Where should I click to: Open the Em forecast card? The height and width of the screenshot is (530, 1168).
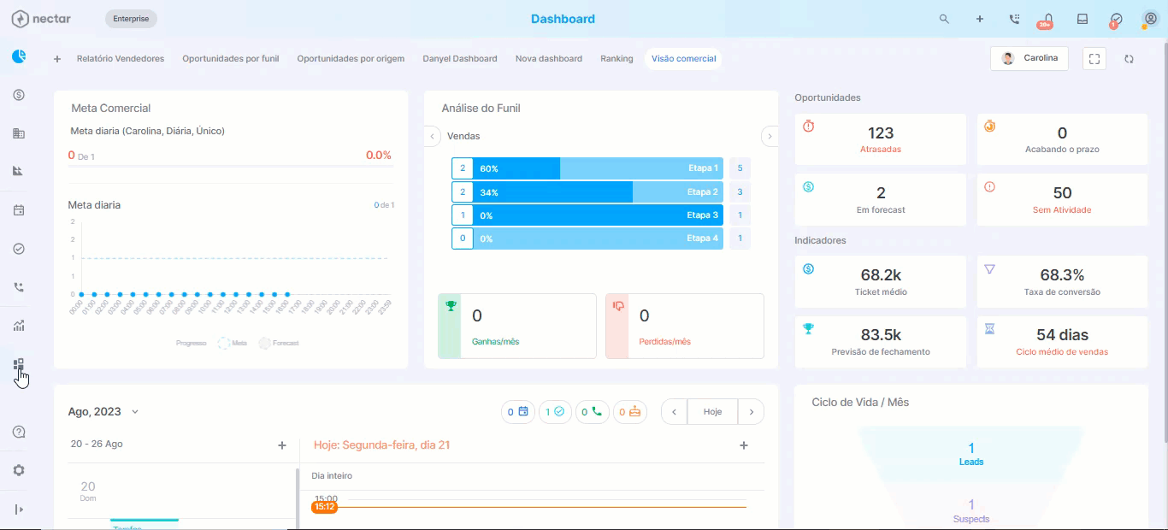coord(881,200)
